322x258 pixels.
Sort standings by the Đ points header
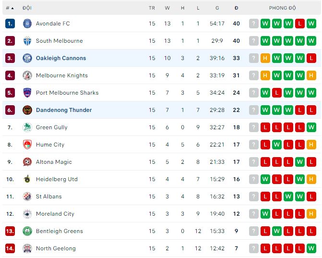pyautogui.click(x=236, y=8)
